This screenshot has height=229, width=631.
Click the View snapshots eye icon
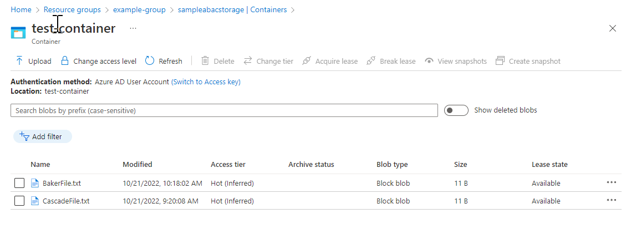[x=429, y=61]
